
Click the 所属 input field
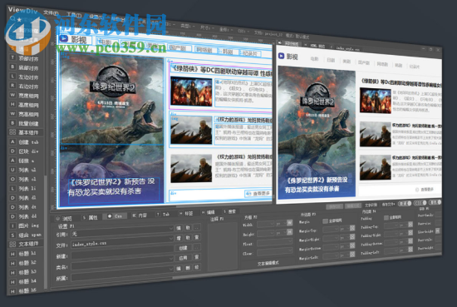pyautogui.click(x=122, y=275)
